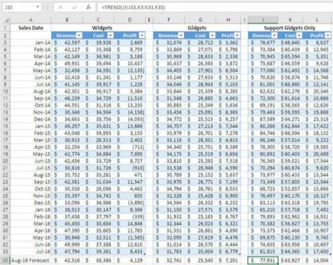
Task: Open Support Gidgets Revenue filter dropdown
Action: (x=275, y=35)
